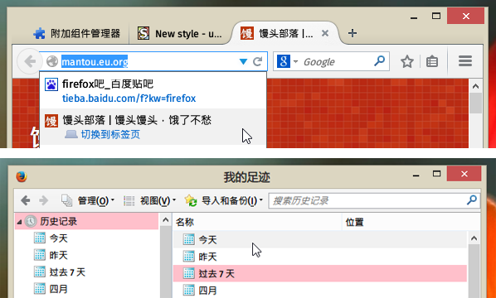Click 切换到标签页 switch-to-tab link
496x298 pixels.
point(110,135)
